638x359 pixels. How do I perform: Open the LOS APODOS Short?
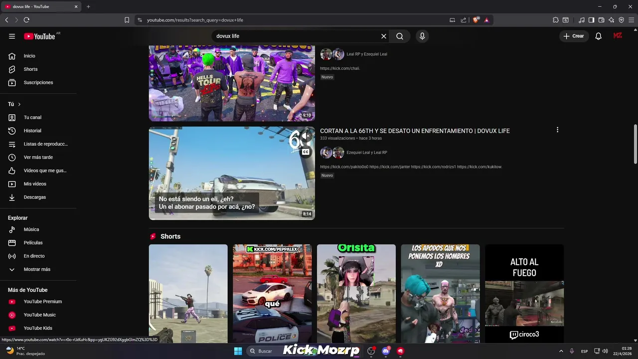pos(440,294)
